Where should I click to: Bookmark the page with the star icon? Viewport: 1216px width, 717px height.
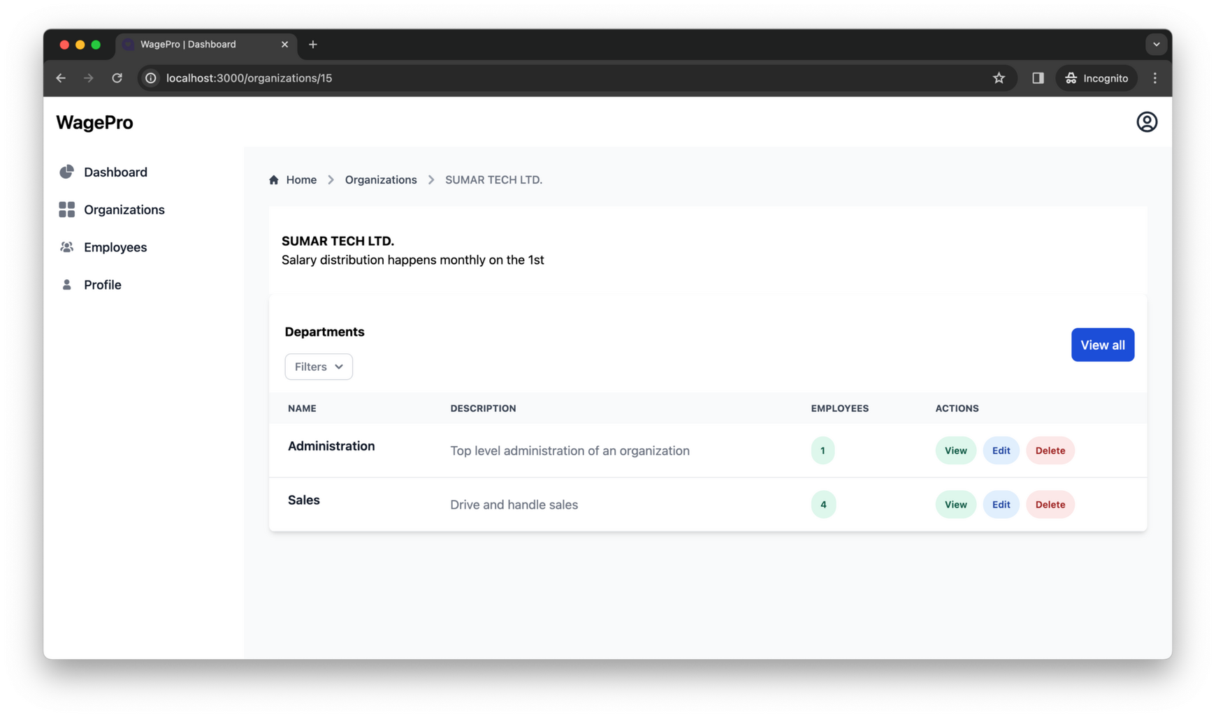point(999,77)
